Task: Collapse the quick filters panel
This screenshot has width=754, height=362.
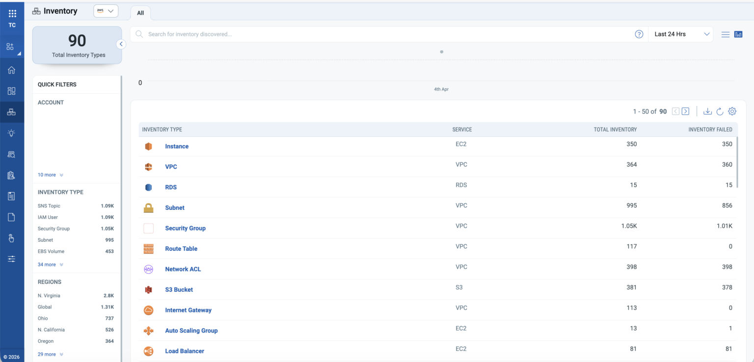Action: (121, 44)
